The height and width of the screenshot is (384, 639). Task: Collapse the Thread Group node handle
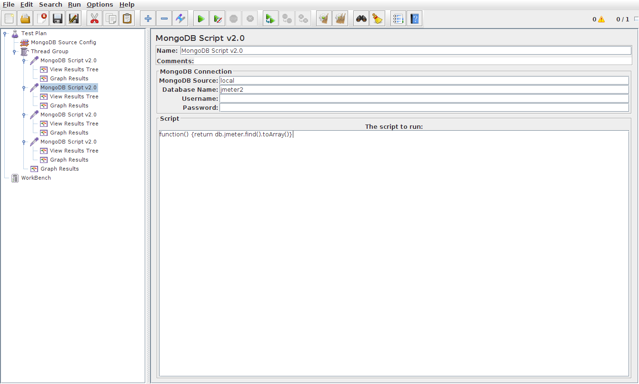pyautogui.click(x=14, y=51)
